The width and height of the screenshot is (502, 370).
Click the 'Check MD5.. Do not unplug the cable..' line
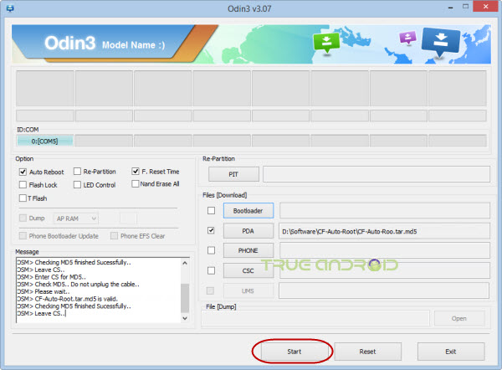(x=87, y=284)
